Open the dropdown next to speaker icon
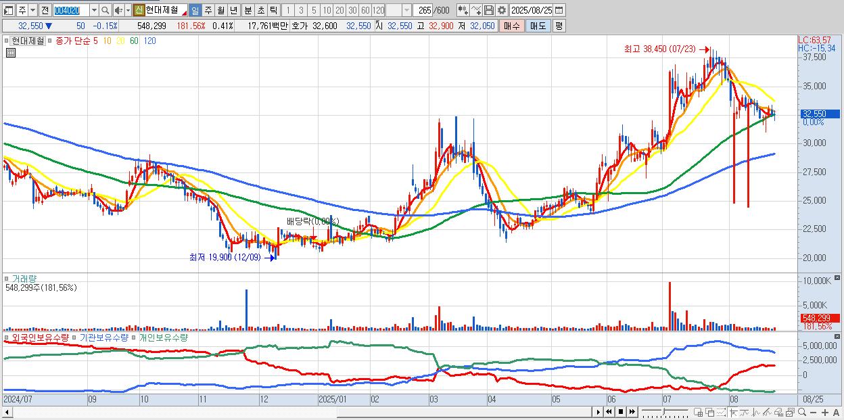The image size is (844, 420). [x=128, y=10]
